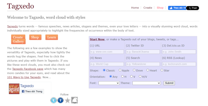This screenshot has width=208, height=106.
Task: Click the Follow label text
Action: (x=64, y=94)
